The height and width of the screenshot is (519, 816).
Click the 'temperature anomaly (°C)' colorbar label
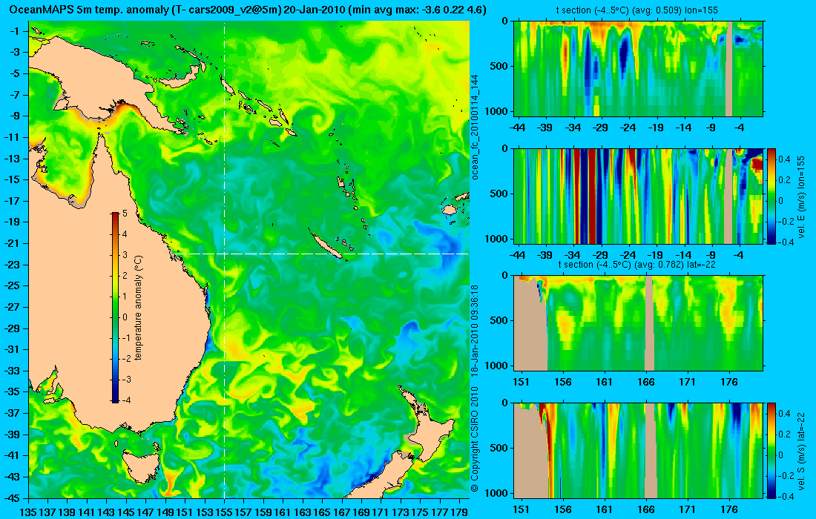pos(139,308)
